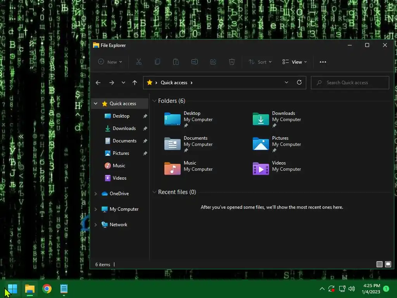Select the Downloads folder tile
The height and width of the screenshot is (298, 397).
(277, 119)
